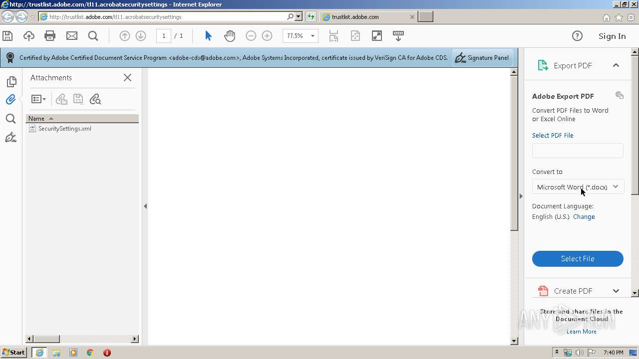The height and width of the screenshot is (359, 639).
Task: Open the Find text magnifier icon
Action: click(x=93, y=36)
